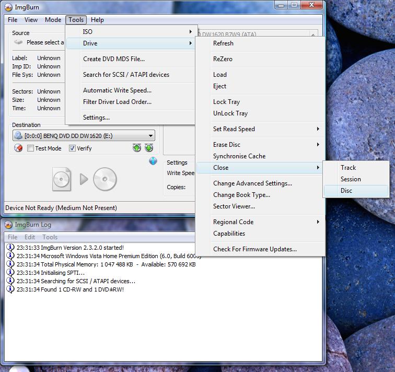Screen dimensions: 395x372
Task: Select Refresh in Drive submenu
Action: (261, 43)
